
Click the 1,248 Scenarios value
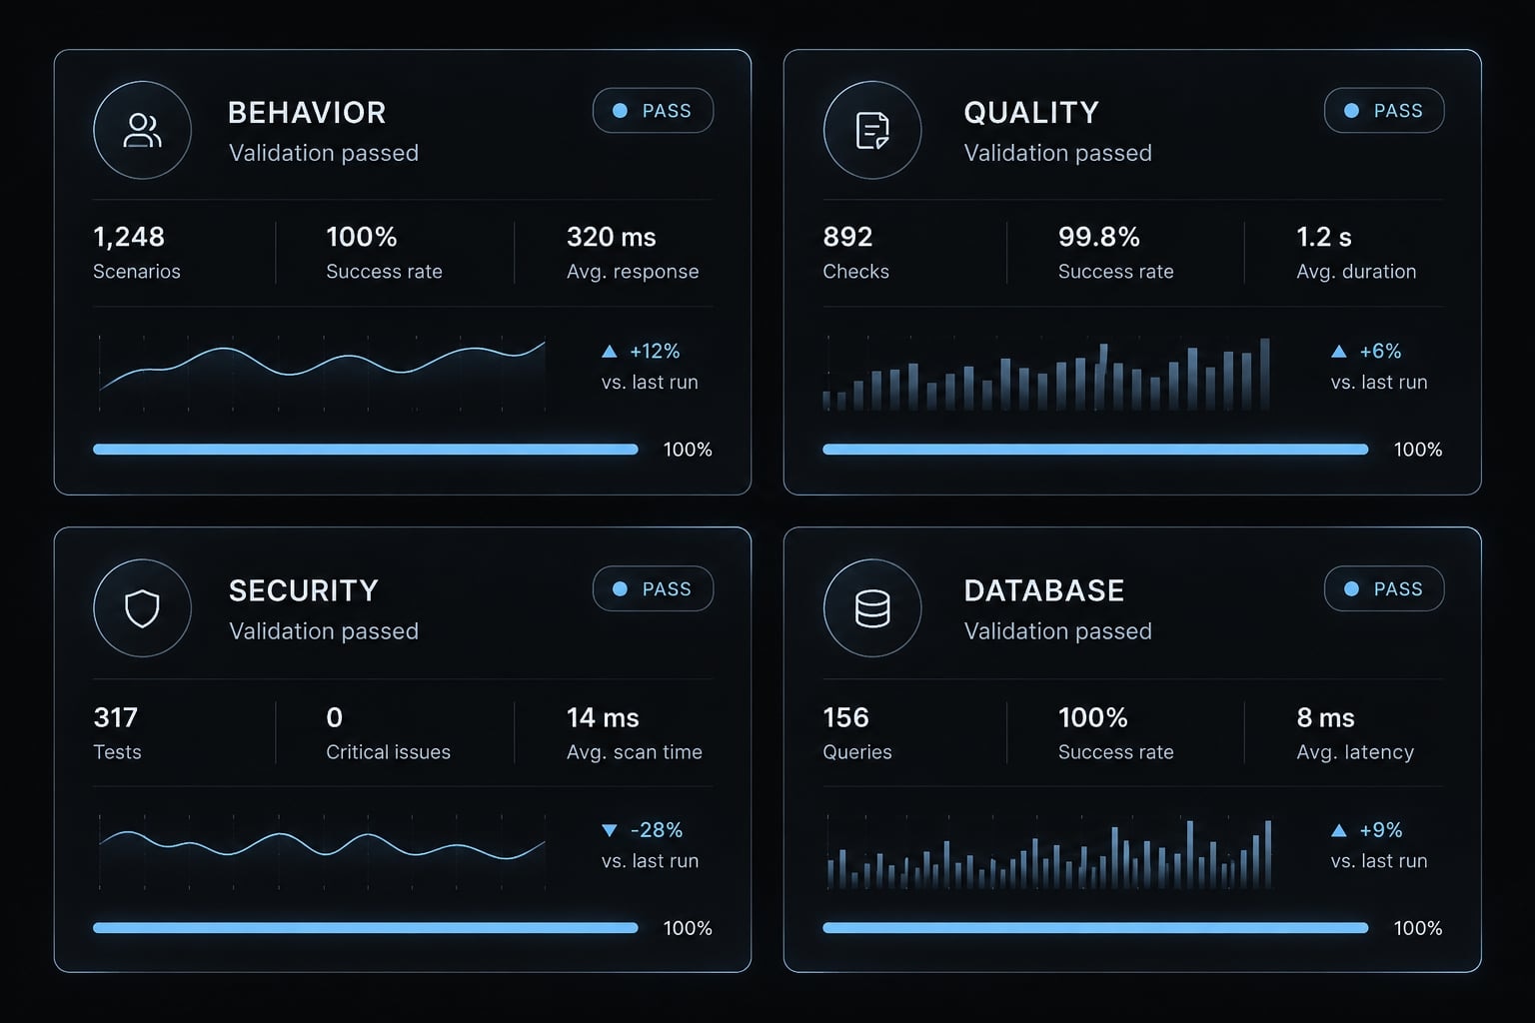(x=129, y=237)
